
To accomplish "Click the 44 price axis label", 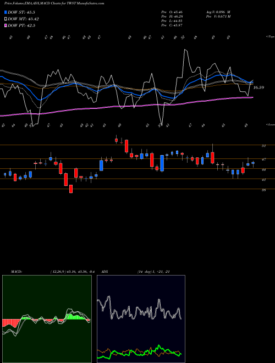I will [x=263, y=170].
